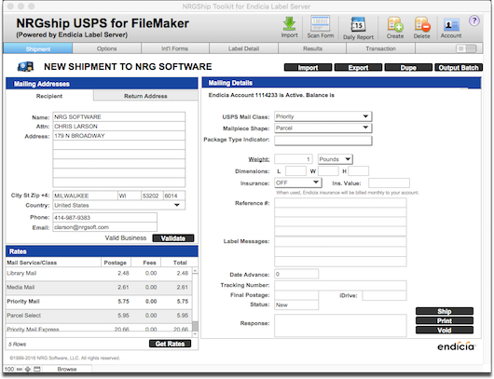
Task: Switch to the Int'l Forms tab
Action: (175, 48)
